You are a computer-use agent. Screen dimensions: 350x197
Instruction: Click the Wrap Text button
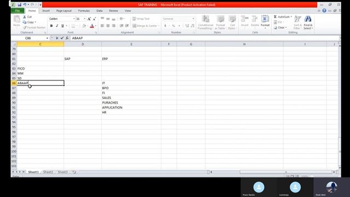click(141, 19)
